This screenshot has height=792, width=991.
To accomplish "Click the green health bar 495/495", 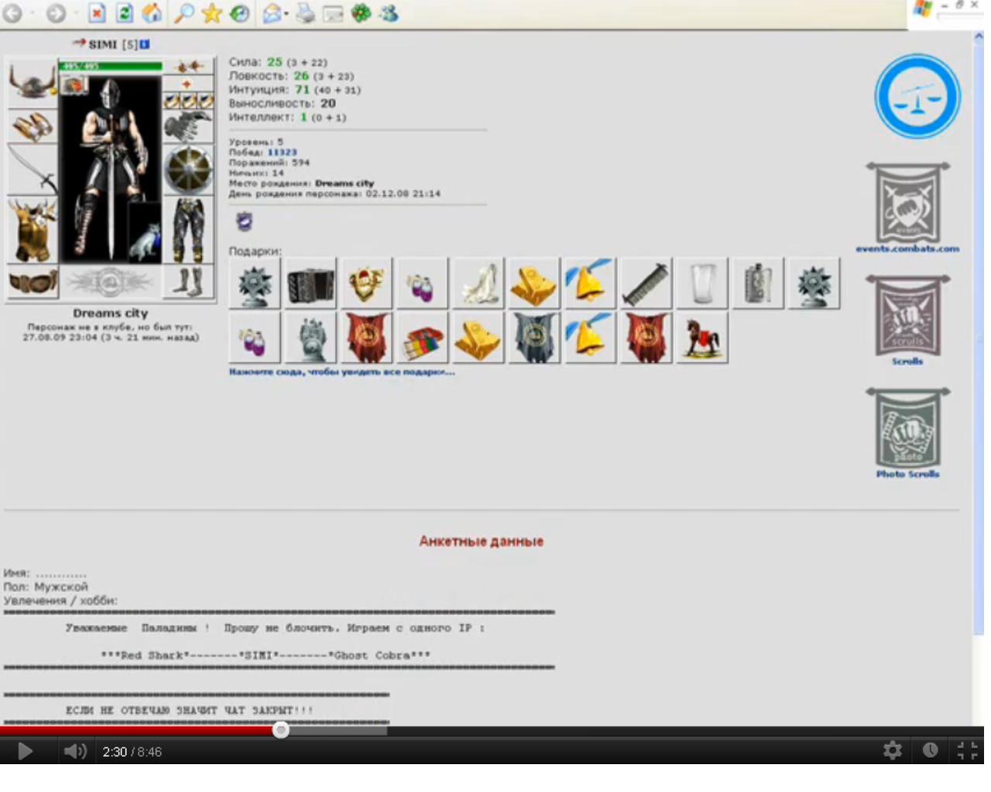I will pyautogui.click(x=111, y=67).
